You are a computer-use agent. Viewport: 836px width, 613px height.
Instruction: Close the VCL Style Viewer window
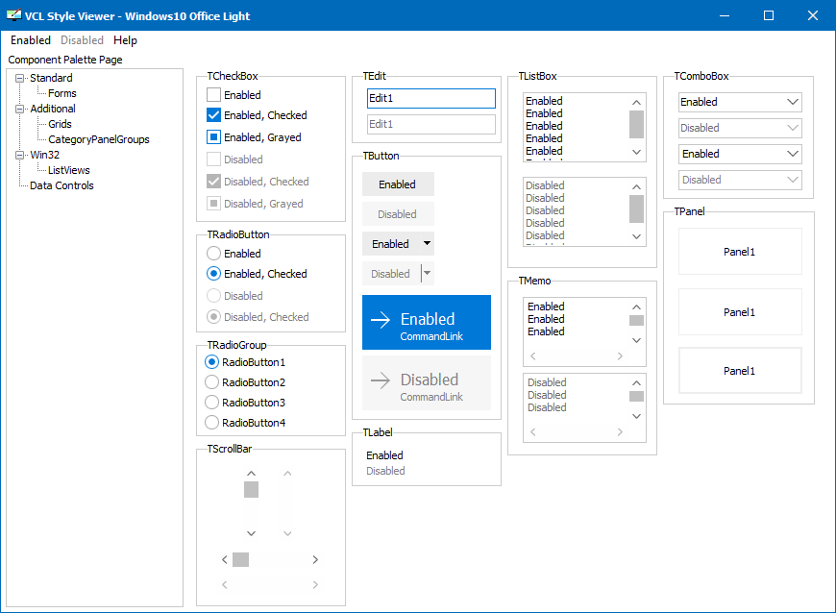813,15
